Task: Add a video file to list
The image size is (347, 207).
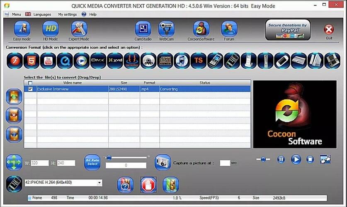Action: 14,97
